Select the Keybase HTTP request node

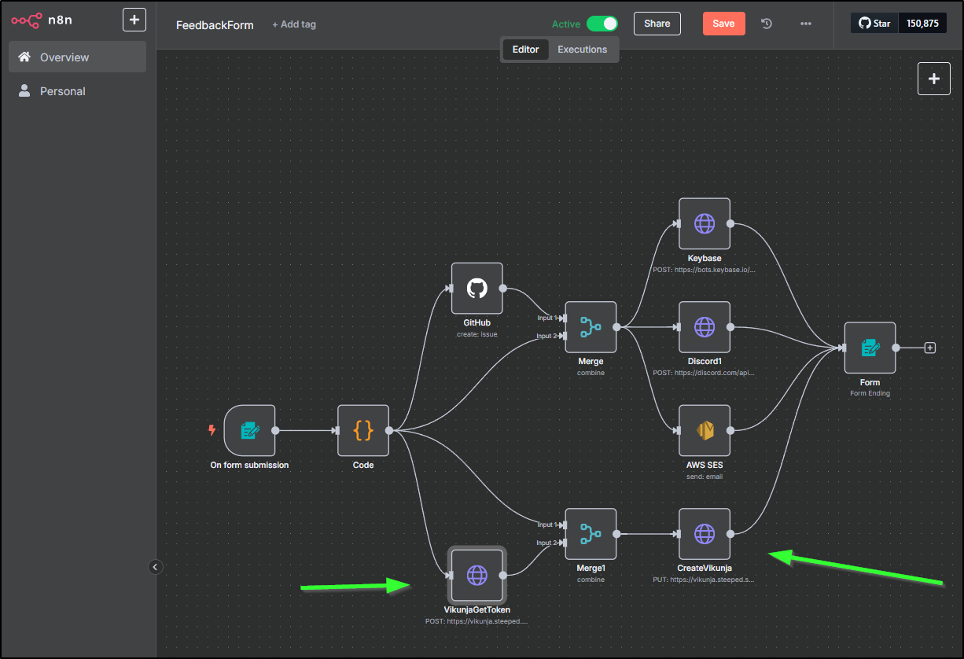[704, 223]
